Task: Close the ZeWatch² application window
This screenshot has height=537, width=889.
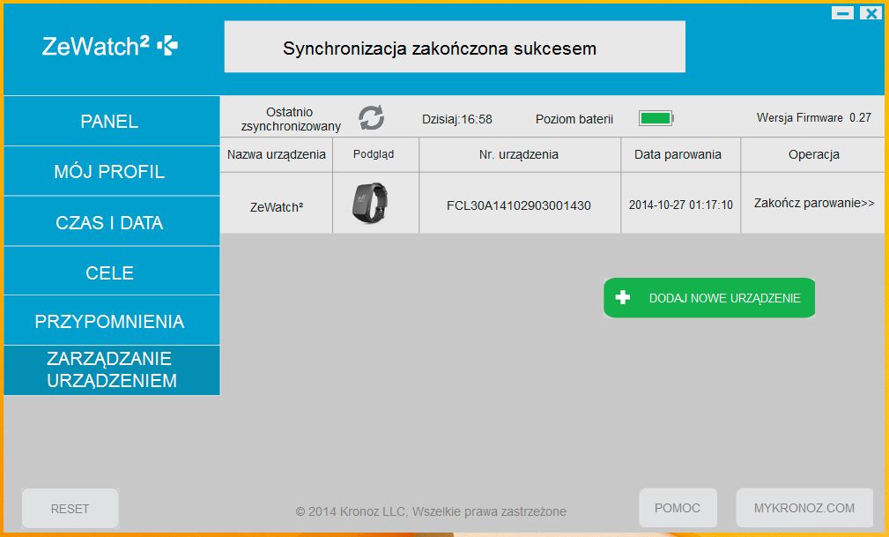Action: pos(870,12)
